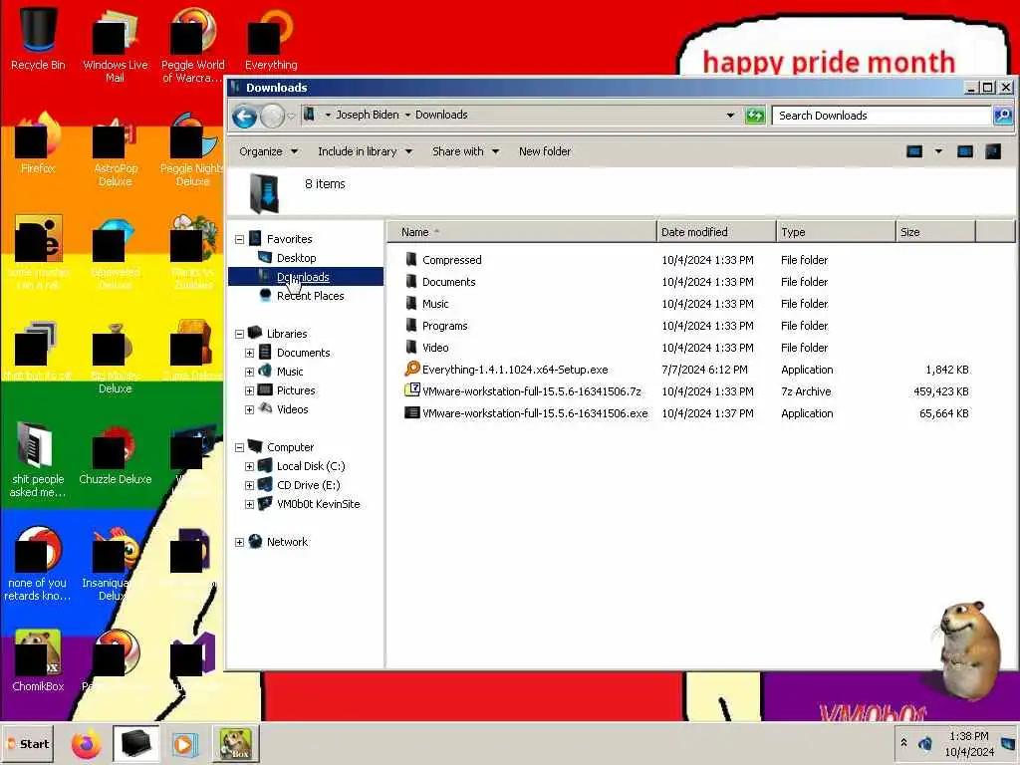Screen dimensions: 1020x765
Task: Select Recent Places in Favorites
Action: coord(311,295)
